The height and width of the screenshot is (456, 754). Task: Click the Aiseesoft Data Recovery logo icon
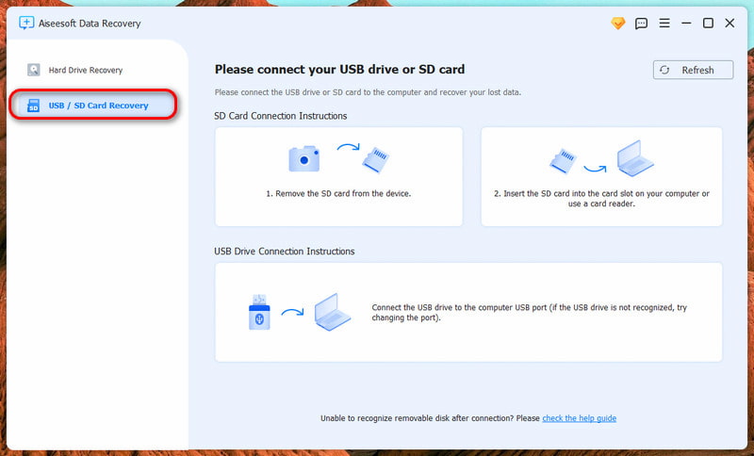tap(26, 23)
